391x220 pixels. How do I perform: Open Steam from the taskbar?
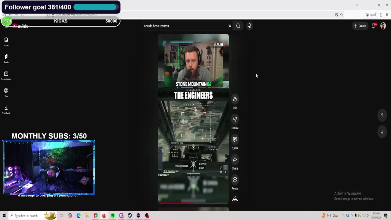point(130,216)
